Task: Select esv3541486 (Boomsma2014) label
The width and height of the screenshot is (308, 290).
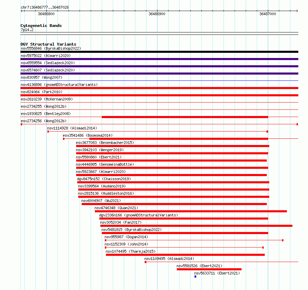Action: tap(88, 135)
